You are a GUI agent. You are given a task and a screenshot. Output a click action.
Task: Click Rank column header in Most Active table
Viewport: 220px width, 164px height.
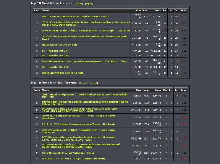(x=37, y=10)
